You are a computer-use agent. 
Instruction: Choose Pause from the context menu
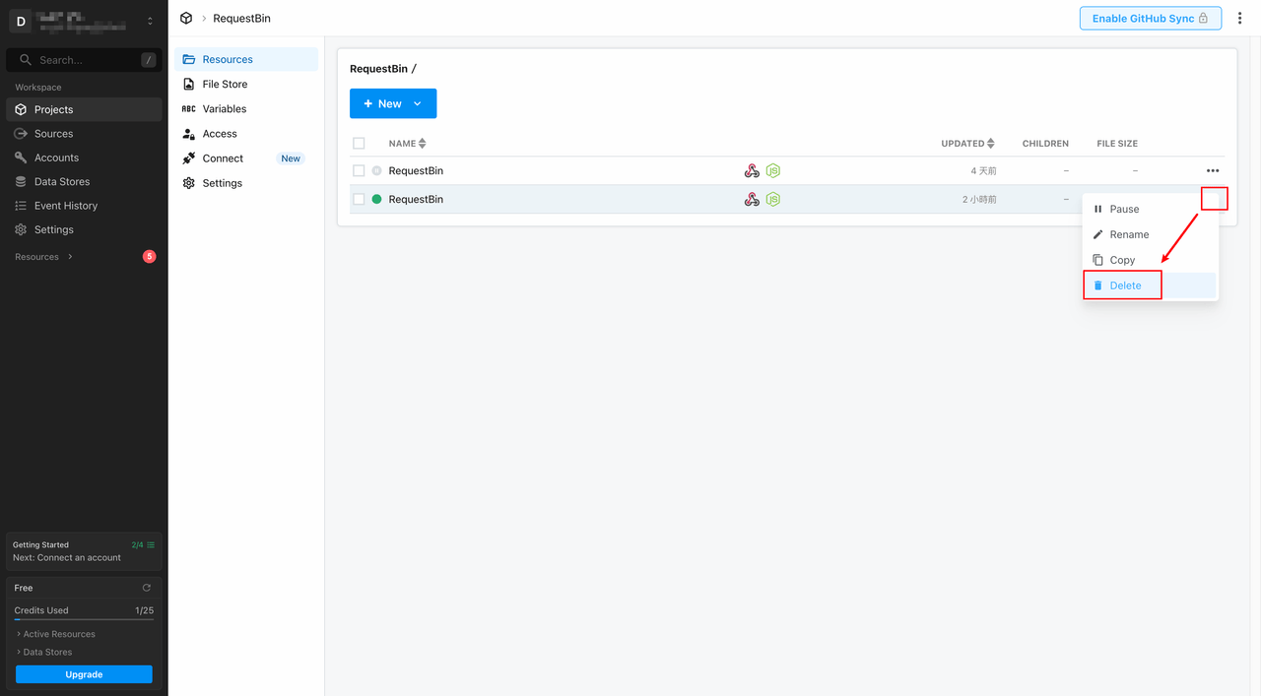[x=1150, y=209]
